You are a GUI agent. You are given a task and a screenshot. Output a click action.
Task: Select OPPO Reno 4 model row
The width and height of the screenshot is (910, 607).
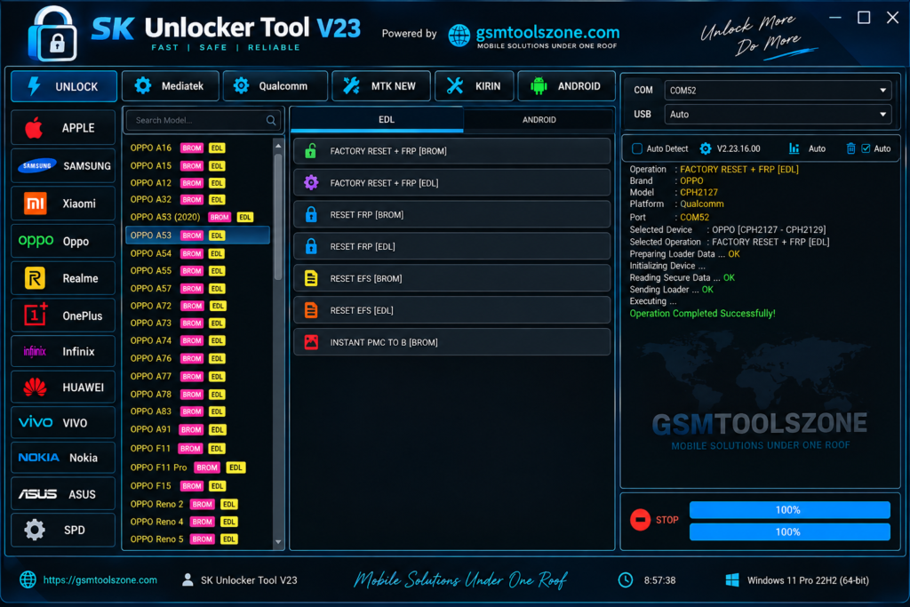point(197,522)
